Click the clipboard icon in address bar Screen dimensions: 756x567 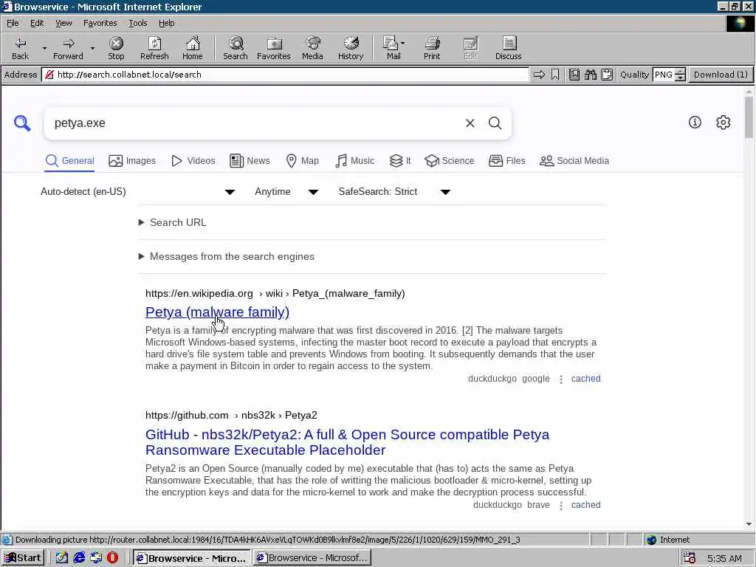coord(607,75)
